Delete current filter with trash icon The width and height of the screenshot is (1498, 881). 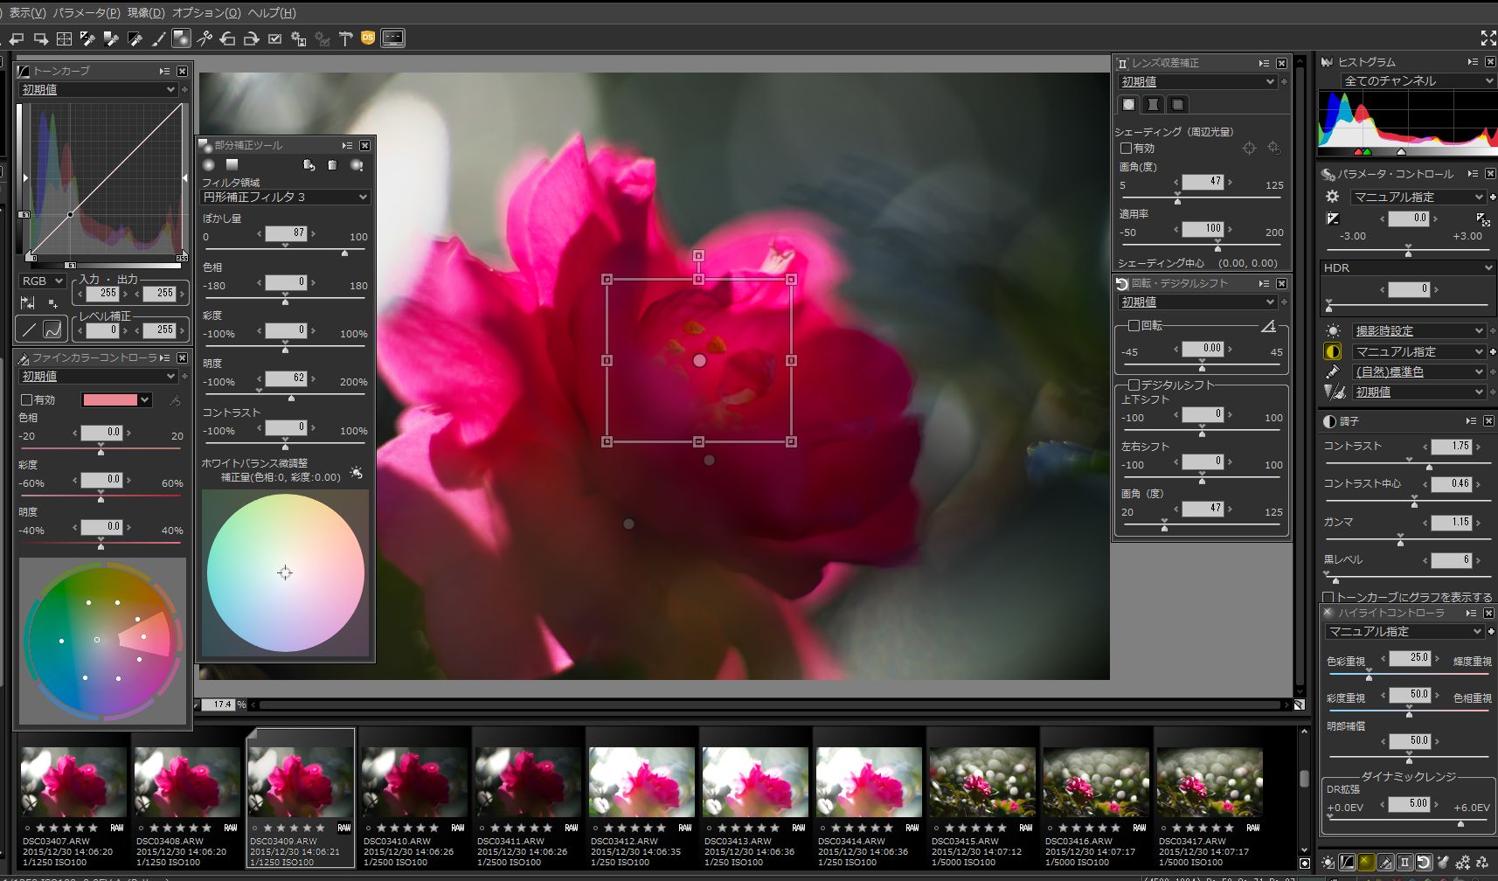point(332,165)
